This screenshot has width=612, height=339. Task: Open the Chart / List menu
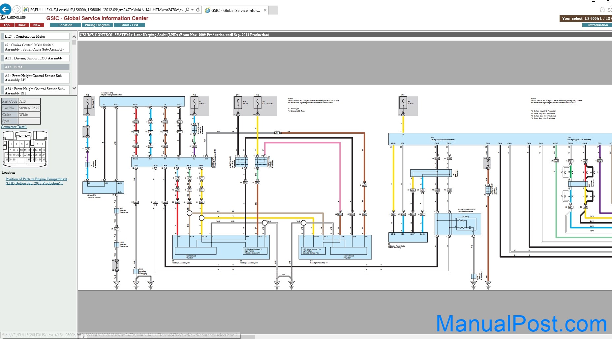pyautogui.click(x=129, y=25)
